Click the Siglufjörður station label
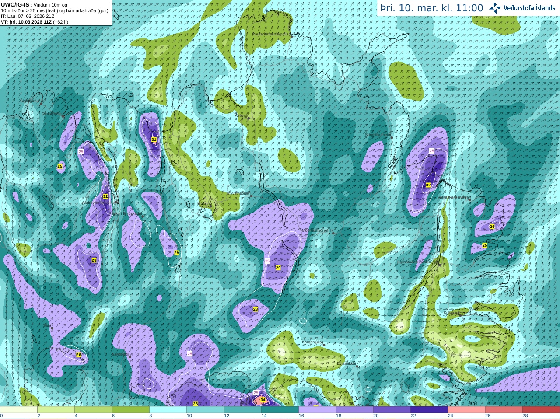 click(x=30, y=101)
